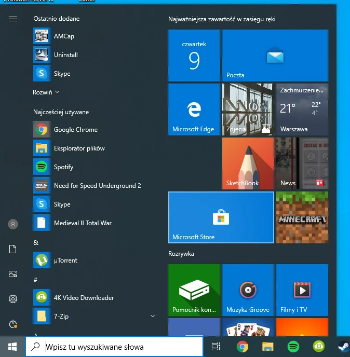Expand the Rozwiń recently added list
Viewport: 350px width, 357px height.
coord(46,92)
